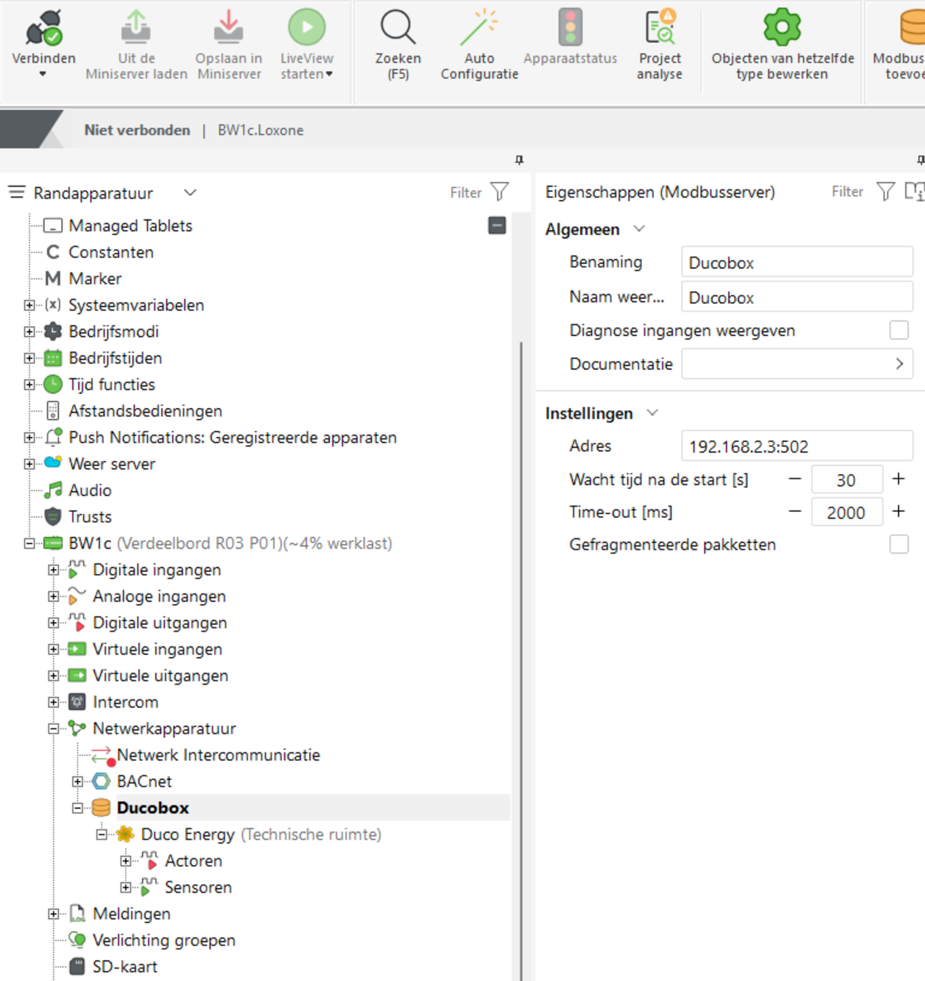Pin the periphery tree panel
The width and height of the screenshot is (925, 981).
coord(520,160)
